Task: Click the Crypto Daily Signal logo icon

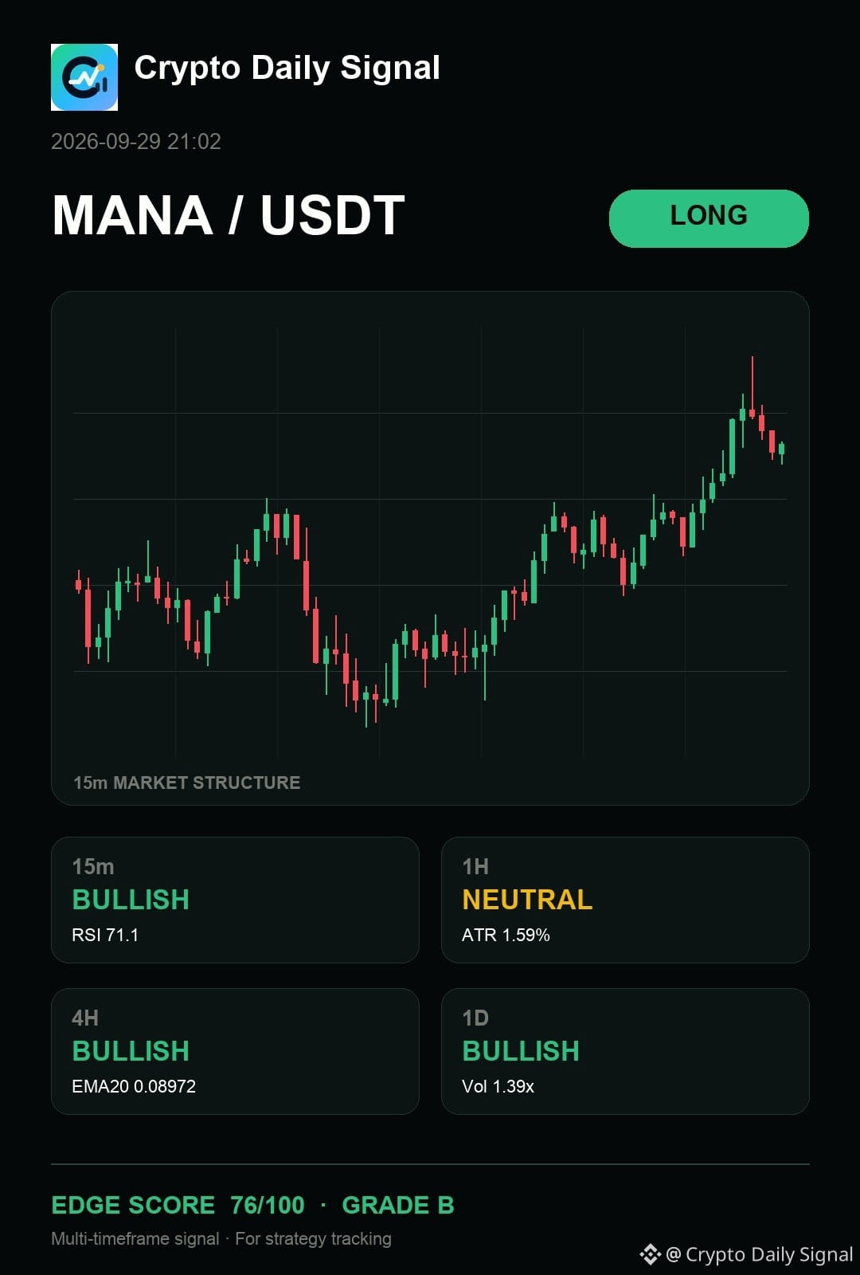Action: point(84,77)
